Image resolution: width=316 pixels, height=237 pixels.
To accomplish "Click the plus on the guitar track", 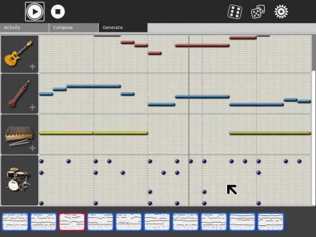I will point(32,66).
